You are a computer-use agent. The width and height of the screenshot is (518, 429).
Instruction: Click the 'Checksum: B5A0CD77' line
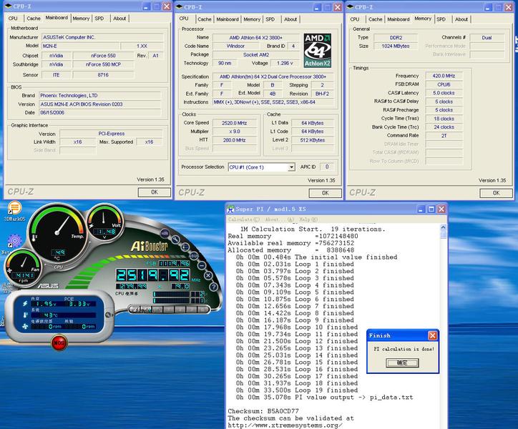coord(263,411)
